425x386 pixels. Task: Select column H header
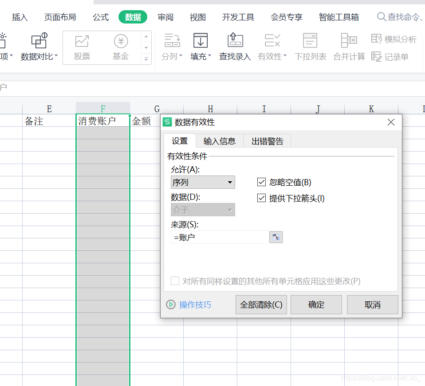coord(210,108)
